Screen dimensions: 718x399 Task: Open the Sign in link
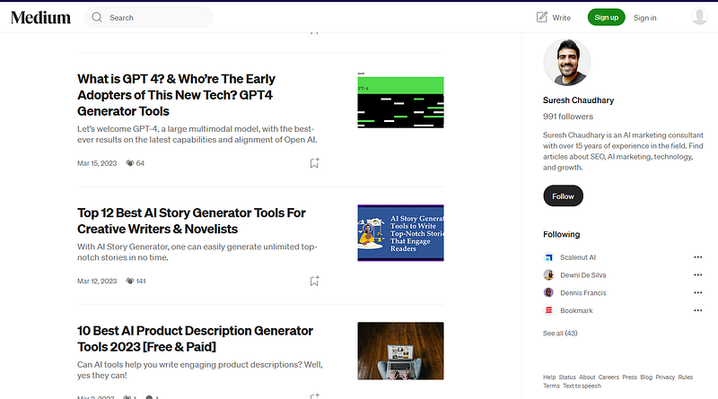(x=644, y=17)
